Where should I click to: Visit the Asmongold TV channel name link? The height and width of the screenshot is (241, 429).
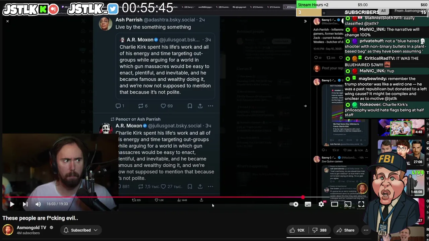[x=32, y=228]
